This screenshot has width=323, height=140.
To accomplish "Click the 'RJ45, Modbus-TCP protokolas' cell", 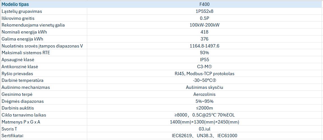I will [204, 73].
